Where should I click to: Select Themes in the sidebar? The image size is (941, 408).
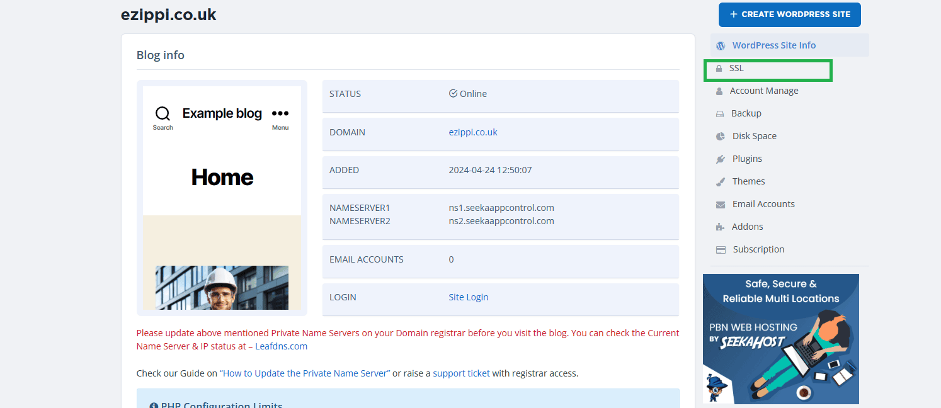(x=748, y=181)
